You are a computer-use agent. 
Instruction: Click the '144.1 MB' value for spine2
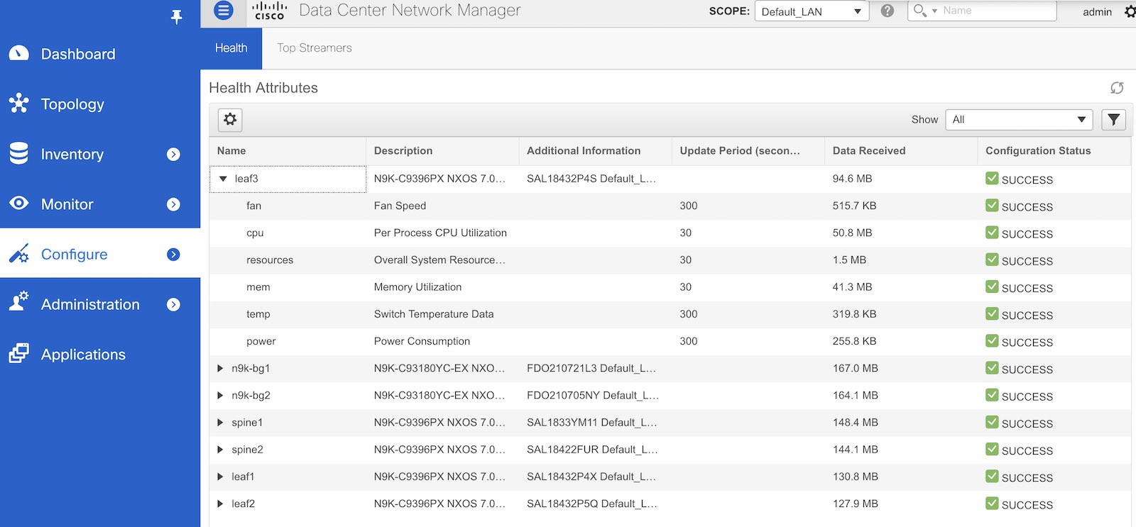point(855,450)
